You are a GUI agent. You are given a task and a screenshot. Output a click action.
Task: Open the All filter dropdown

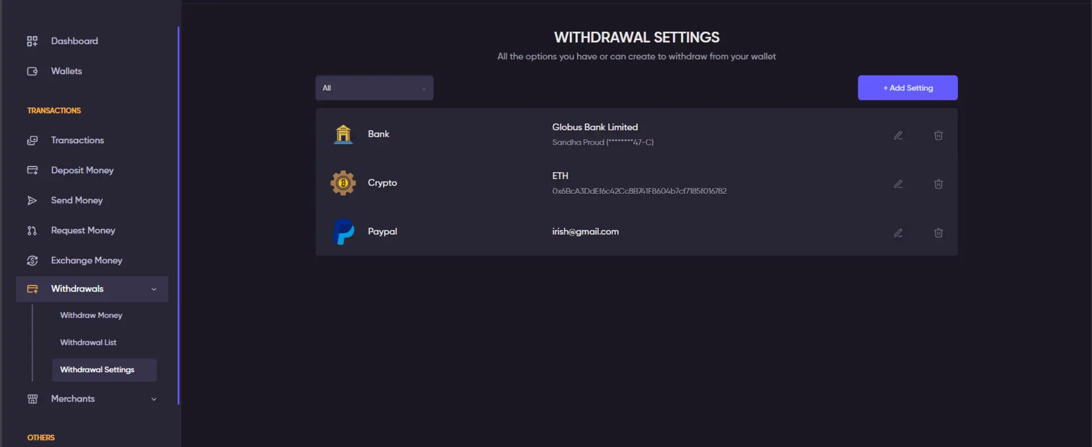coord(374,88)
